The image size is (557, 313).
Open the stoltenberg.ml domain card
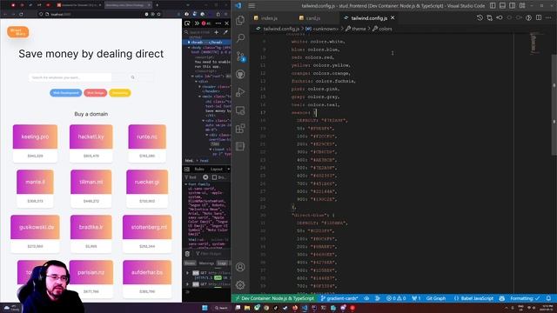point(147,234)
